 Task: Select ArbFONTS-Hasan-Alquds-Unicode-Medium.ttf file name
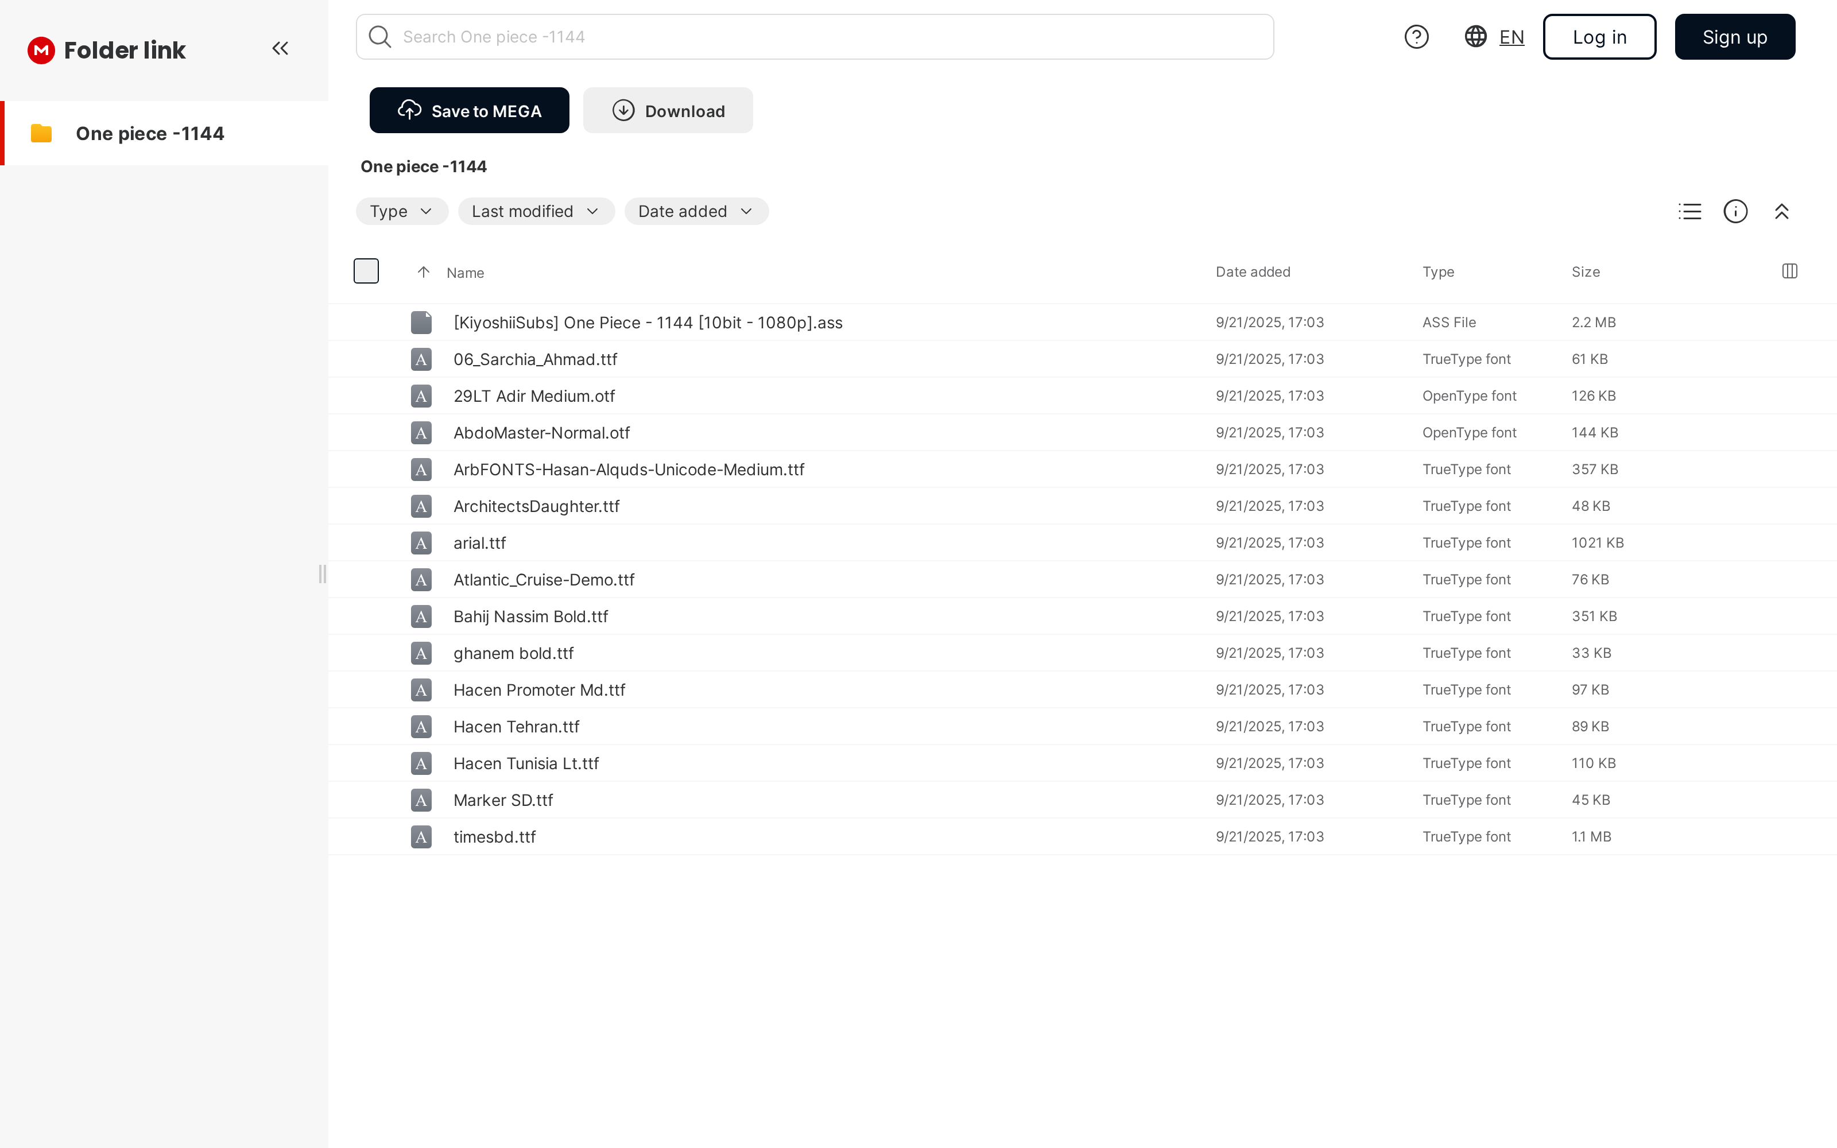[629, 469]
